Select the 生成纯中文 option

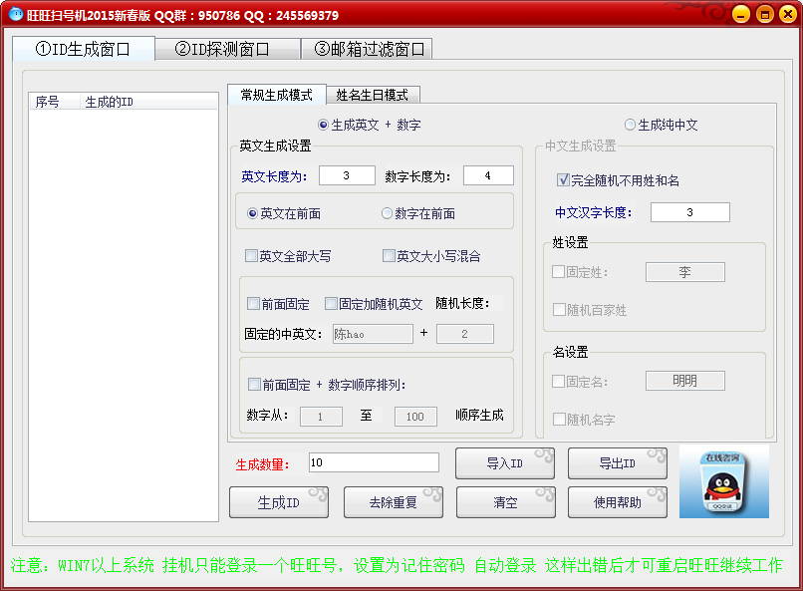click(x=628, y=123)
